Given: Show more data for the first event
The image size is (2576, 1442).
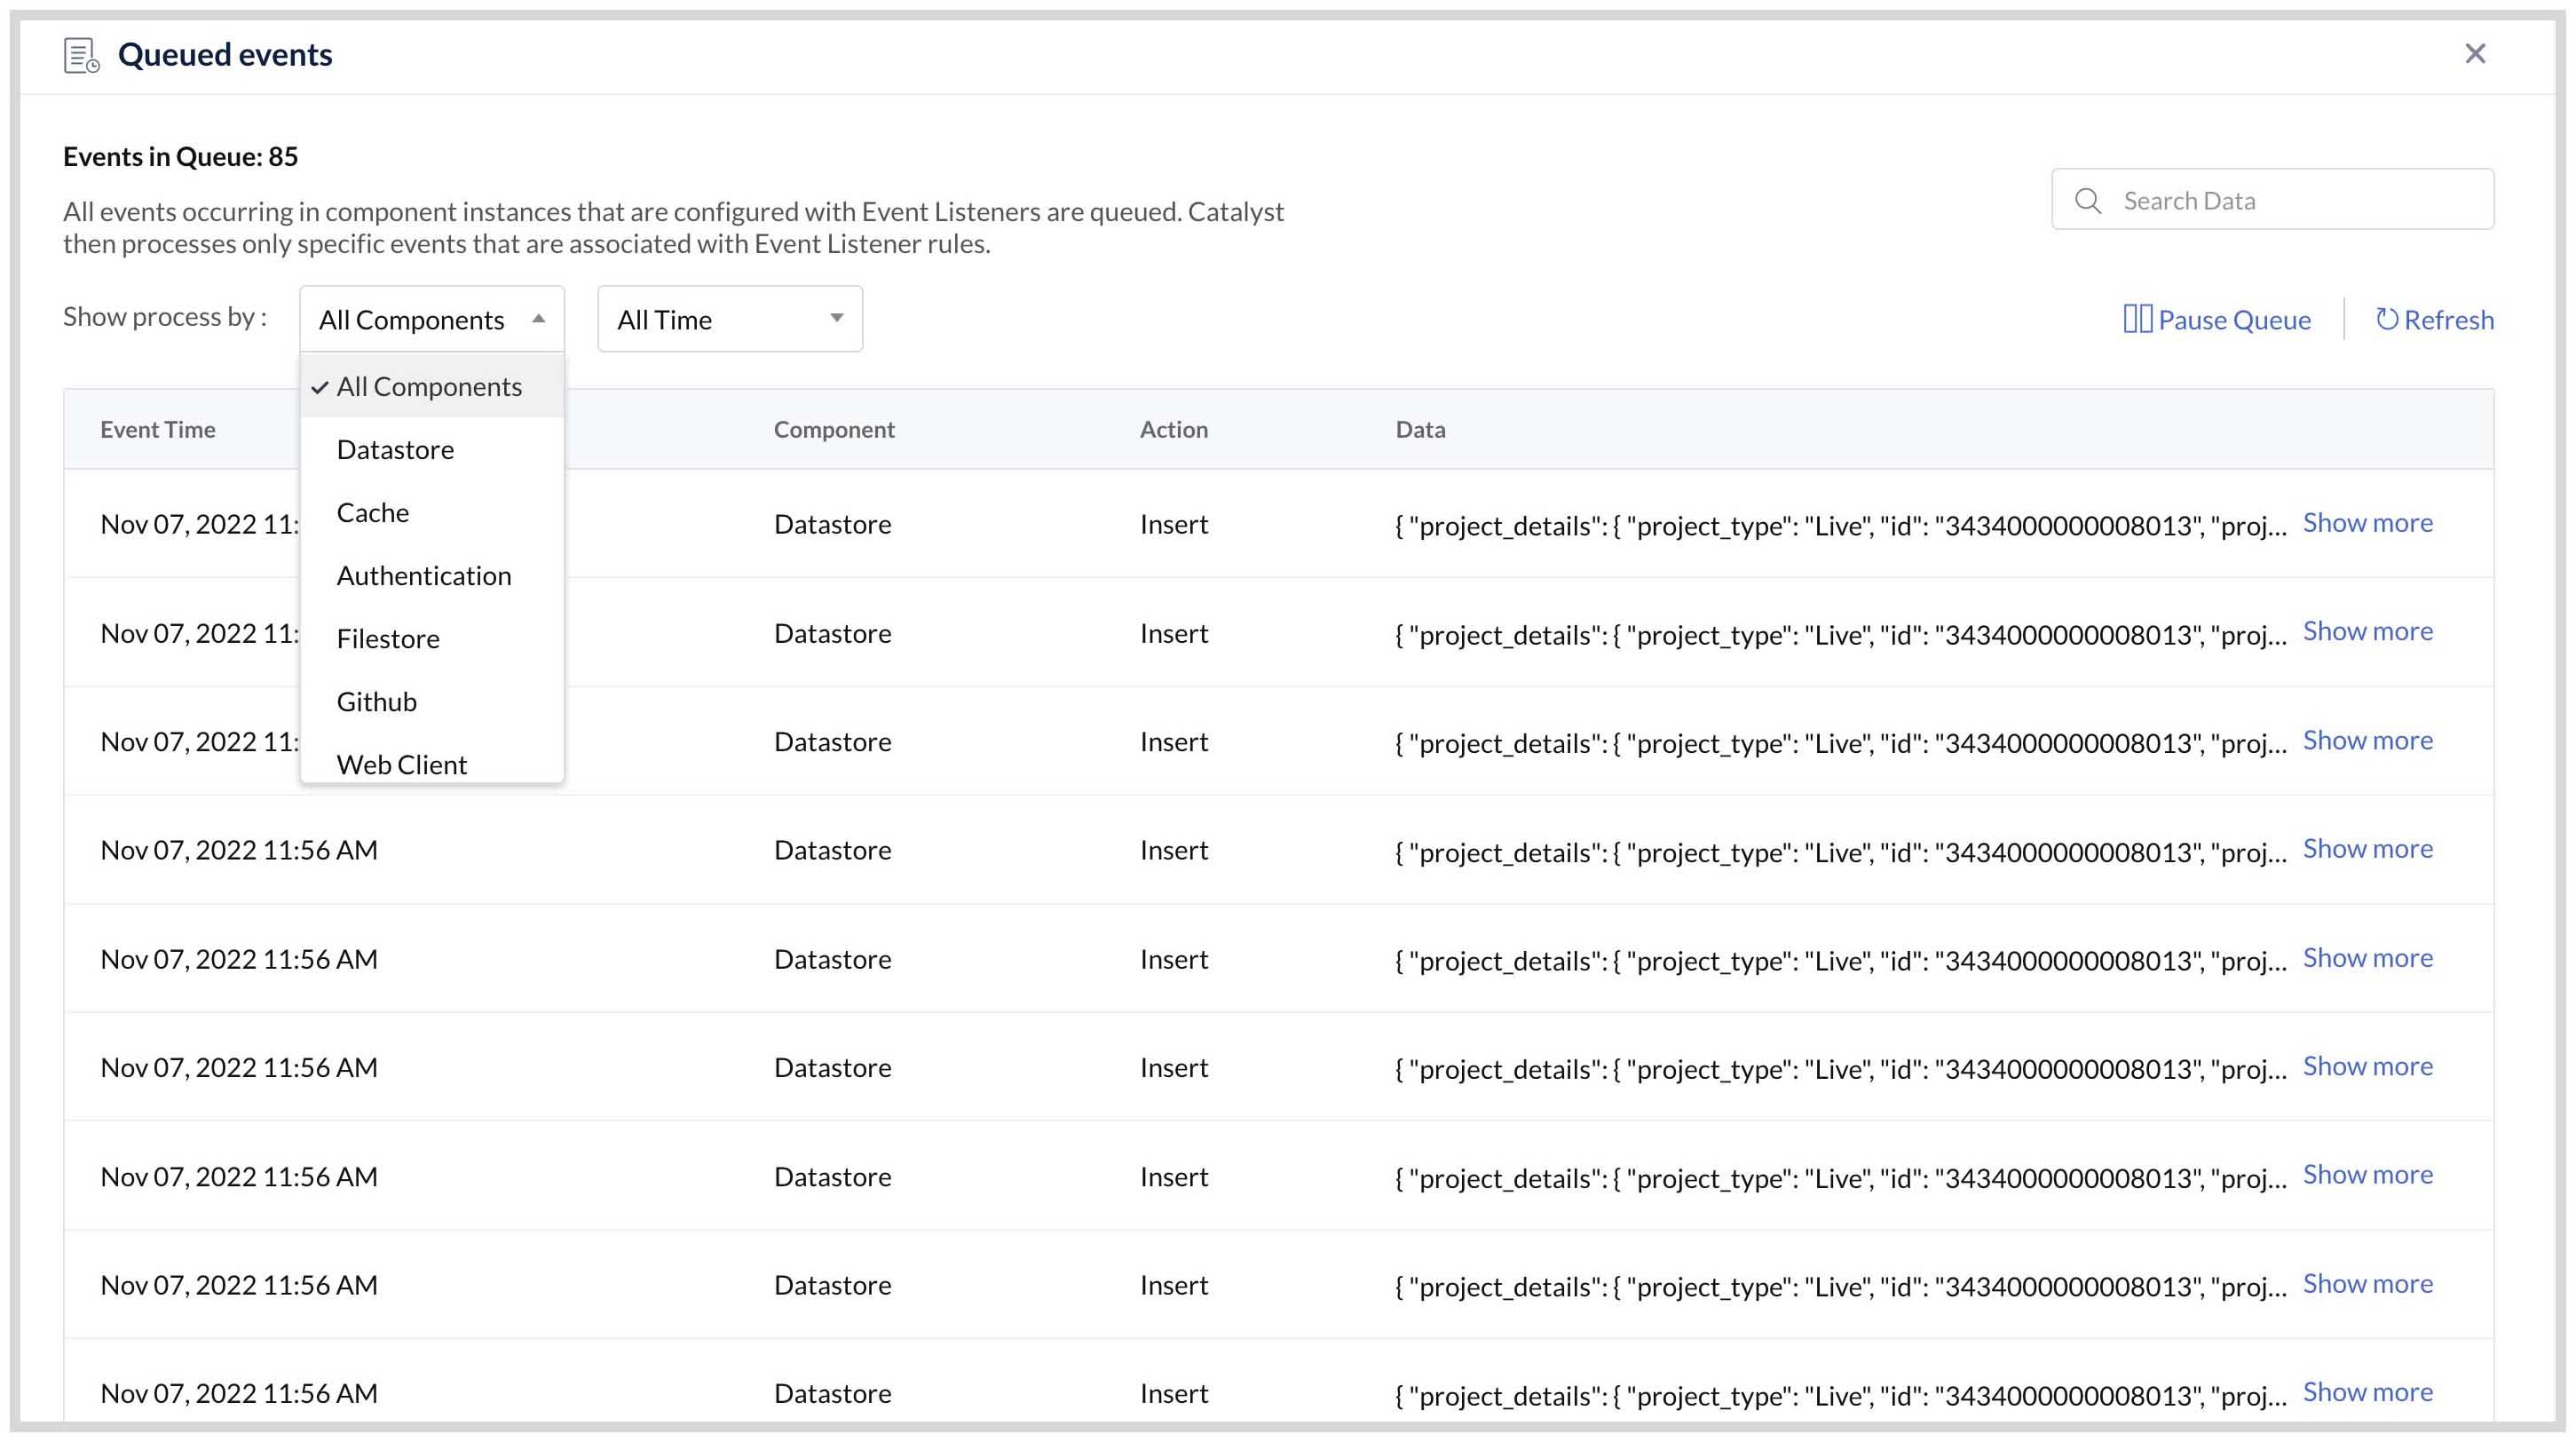Looking at the screenshot, I should point(2367,522).
